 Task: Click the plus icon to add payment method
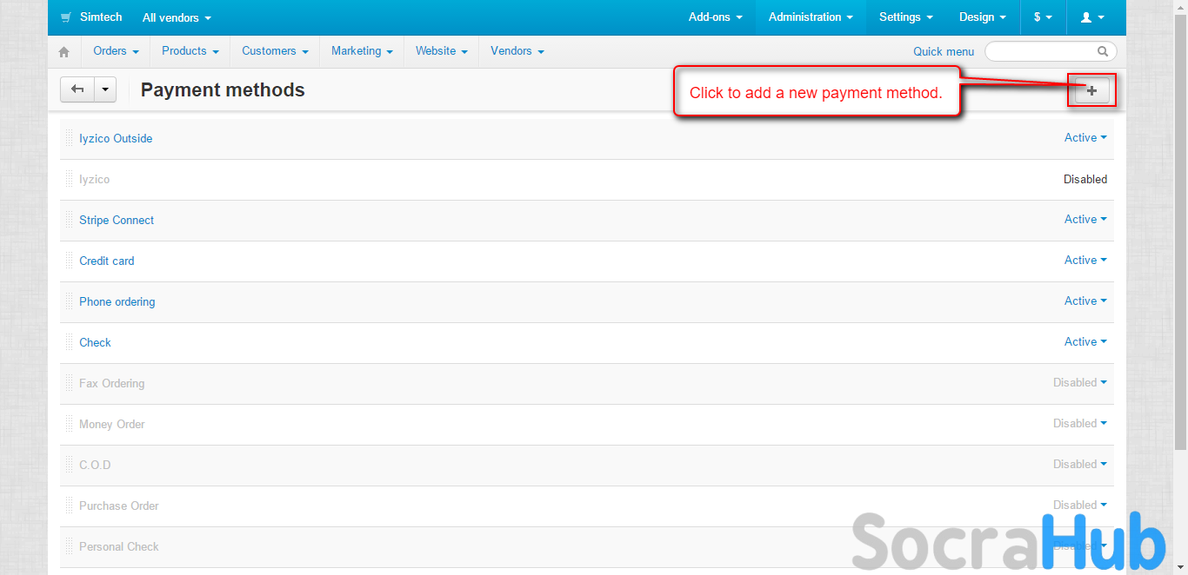tap(1091, 90)
